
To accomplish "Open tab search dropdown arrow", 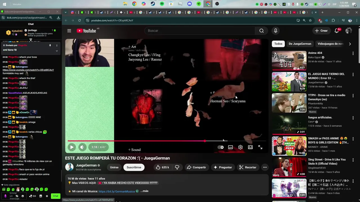I will (x=66, y=12).
